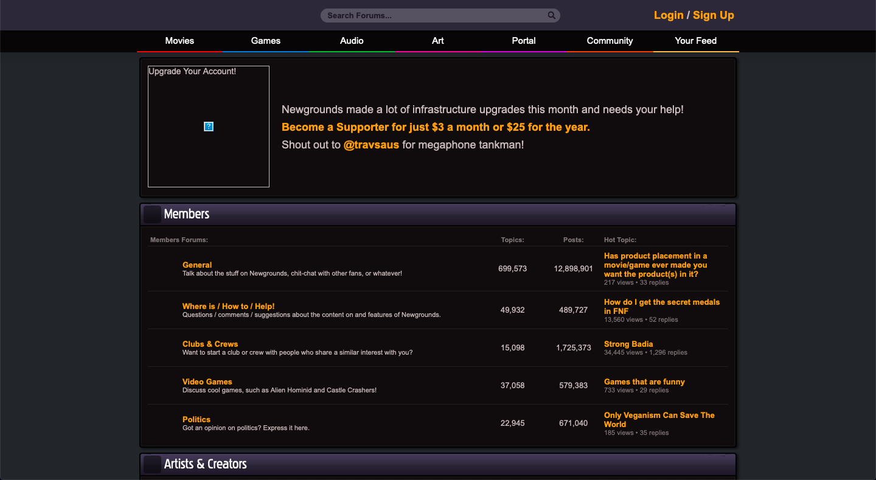Screen dimensions: 876x480
Task: Click the search magnifier icon
Action: click(x=551, y=15)
